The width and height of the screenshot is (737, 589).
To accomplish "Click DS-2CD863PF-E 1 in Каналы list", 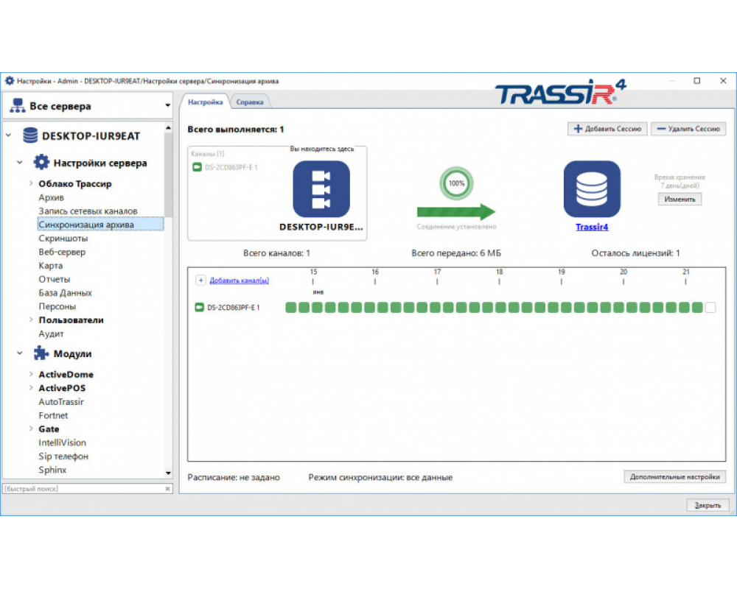I will pyautogui.click(x=231, y=167).
